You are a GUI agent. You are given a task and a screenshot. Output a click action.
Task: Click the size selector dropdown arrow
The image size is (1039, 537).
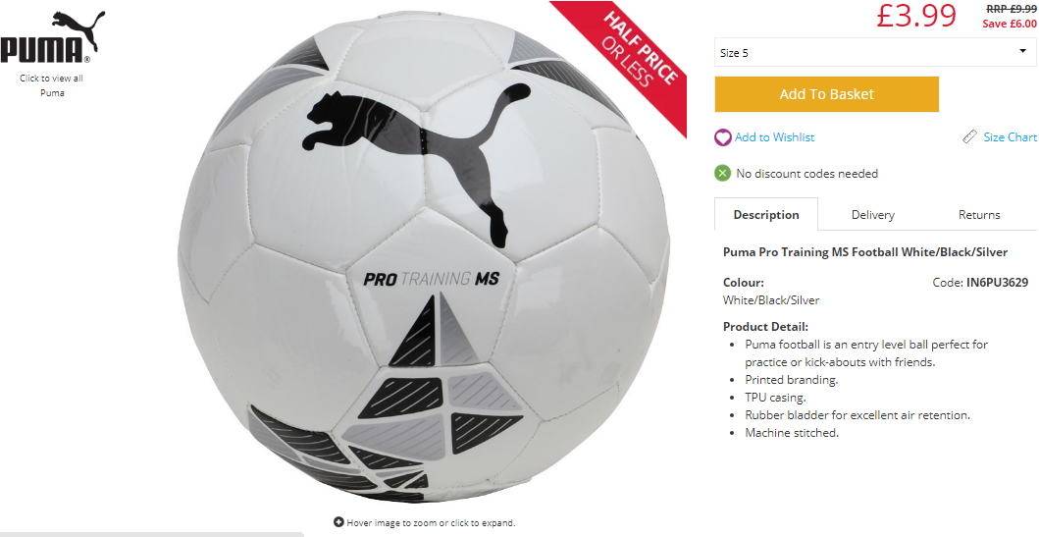(1022, 52)
